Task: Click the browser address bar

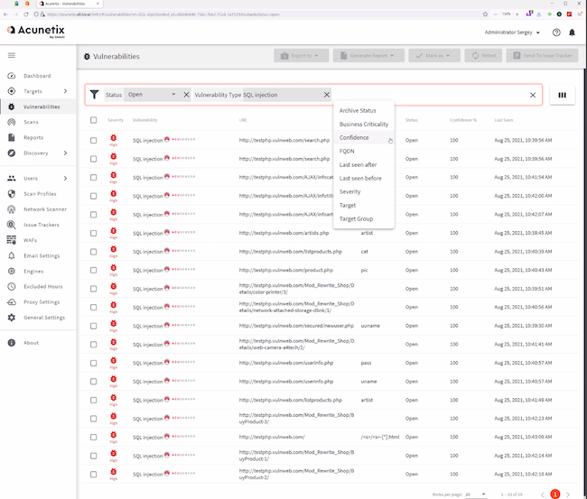Action: click(x=271, y=15)
